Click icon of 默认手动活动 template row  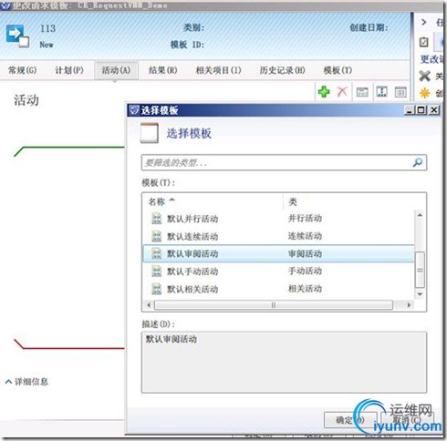(156, 272)
